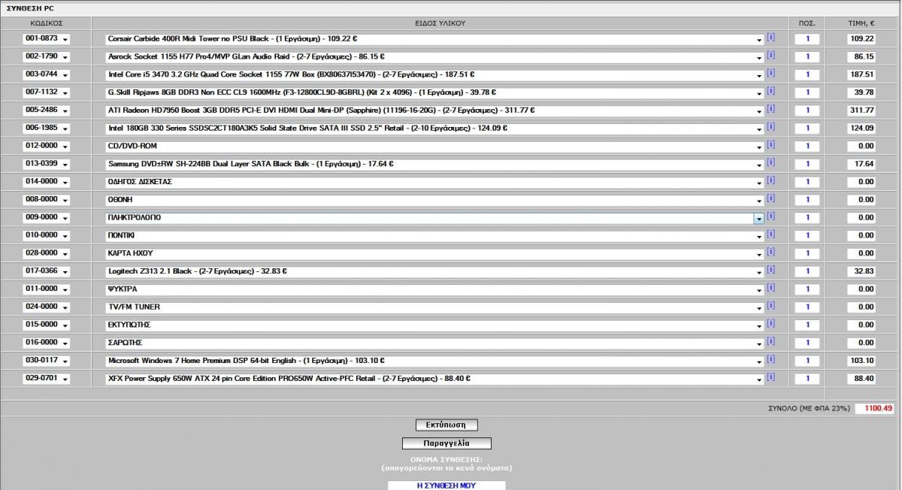Screen dimensions: 902x490
Task: Open info icon for ΕΚΤΥΠΩΤΗΣ row
Action: [771, 324]
